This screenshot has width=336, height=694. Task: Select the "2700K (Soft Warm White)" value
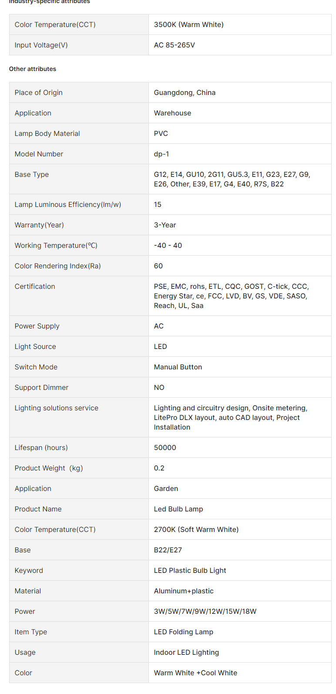[196, 529]
